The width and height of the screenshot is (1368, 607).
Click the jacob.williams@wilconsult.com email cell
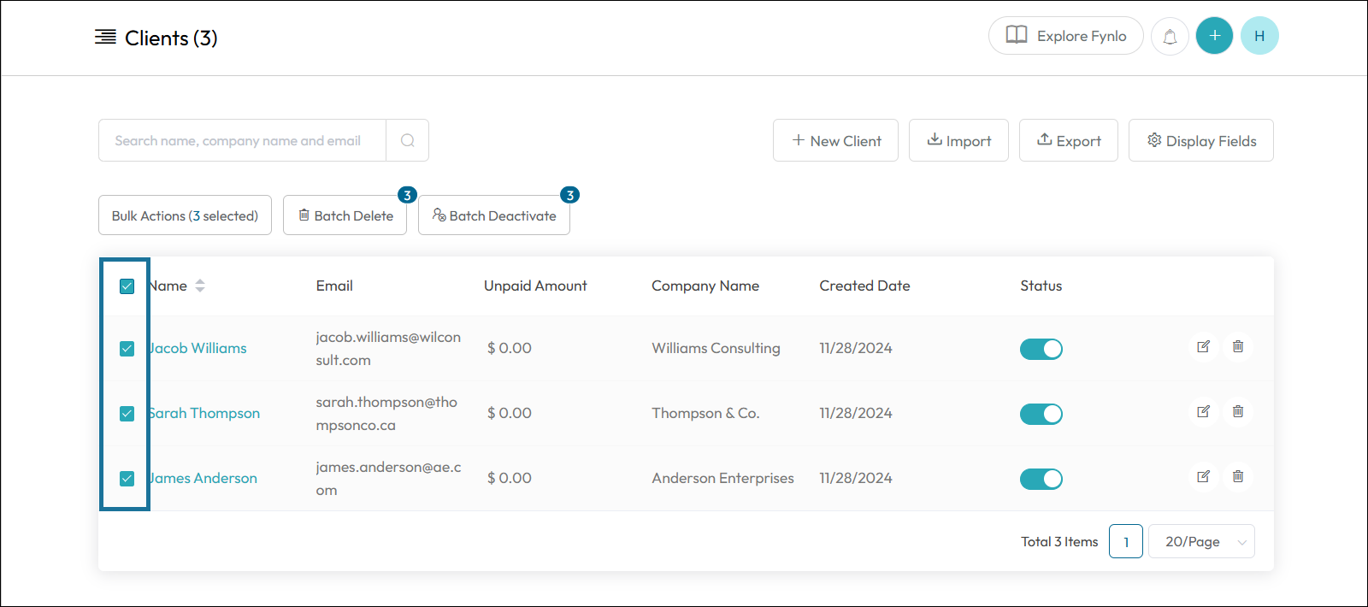point(388,349)
